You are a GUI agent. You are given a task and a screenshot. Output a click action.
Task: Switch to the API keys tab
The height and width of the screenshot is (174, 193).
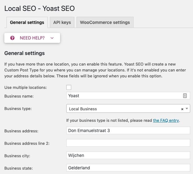[62, 22]
